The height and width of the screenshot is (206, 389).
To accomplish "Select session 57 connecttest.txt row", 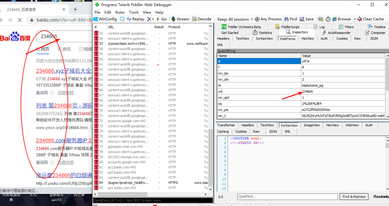I will click(151, 44).
